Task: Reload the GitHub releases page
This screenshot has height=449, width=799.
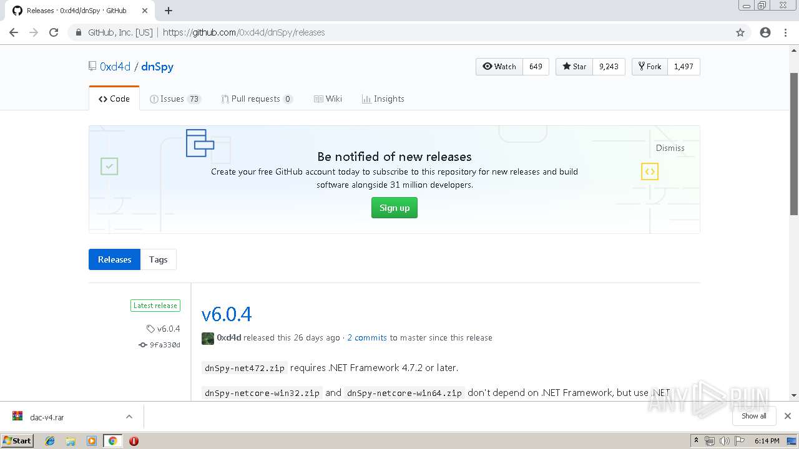Action: [54, 32]
